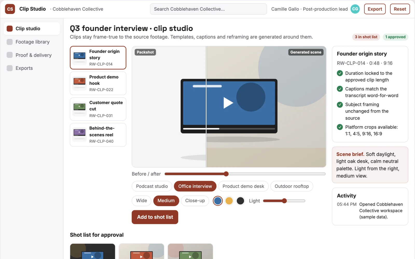Select the Office interview template
This screenshot has height=259, width=415.
click(x=195, y=186)
